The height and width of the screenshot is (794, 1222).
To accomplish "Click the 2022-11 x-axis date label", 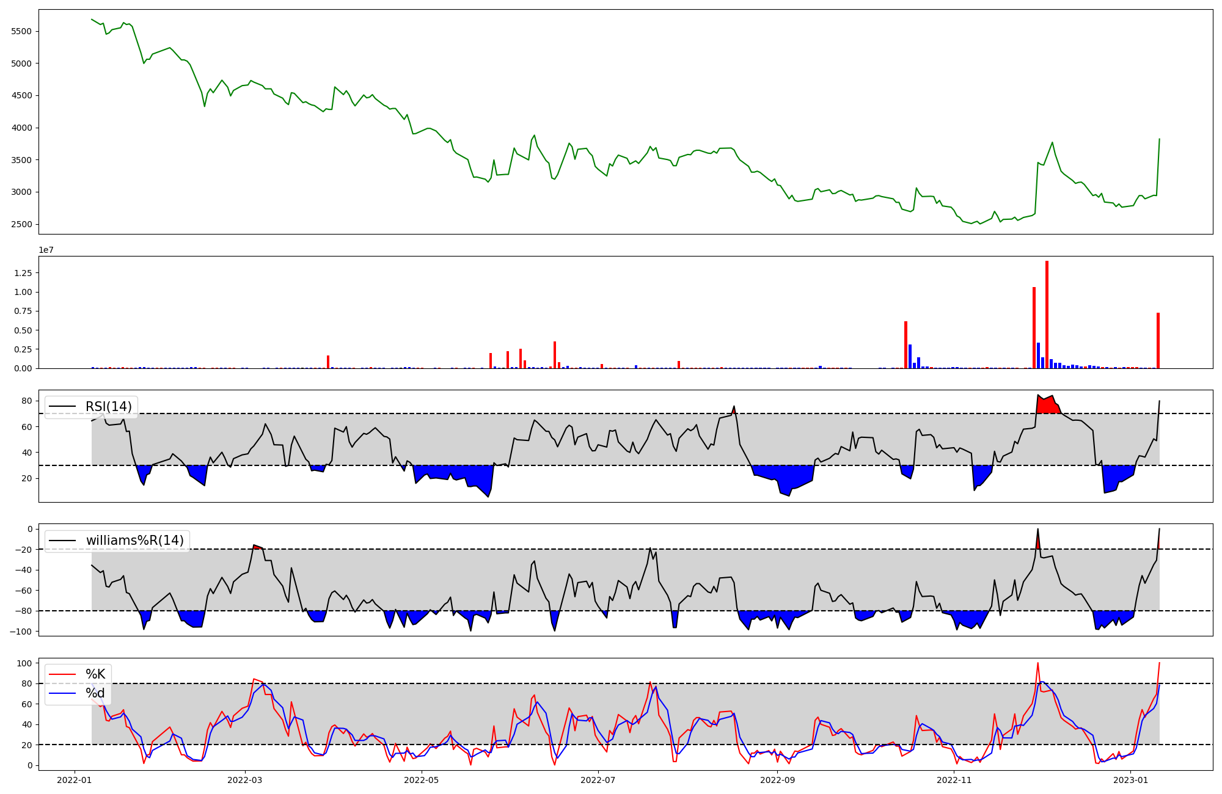I will (954, 780).
